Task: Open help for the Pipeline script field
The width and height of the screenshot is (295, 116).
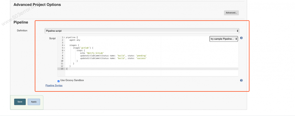Action: click(x=241, y=38)
